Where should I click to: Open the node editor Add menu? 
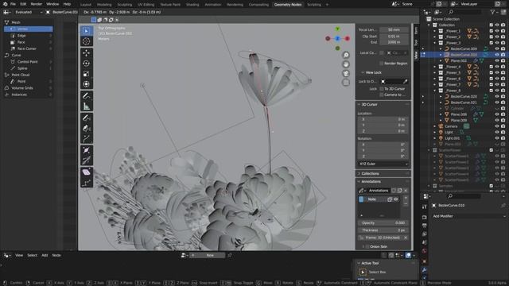(x=45, y=256)
